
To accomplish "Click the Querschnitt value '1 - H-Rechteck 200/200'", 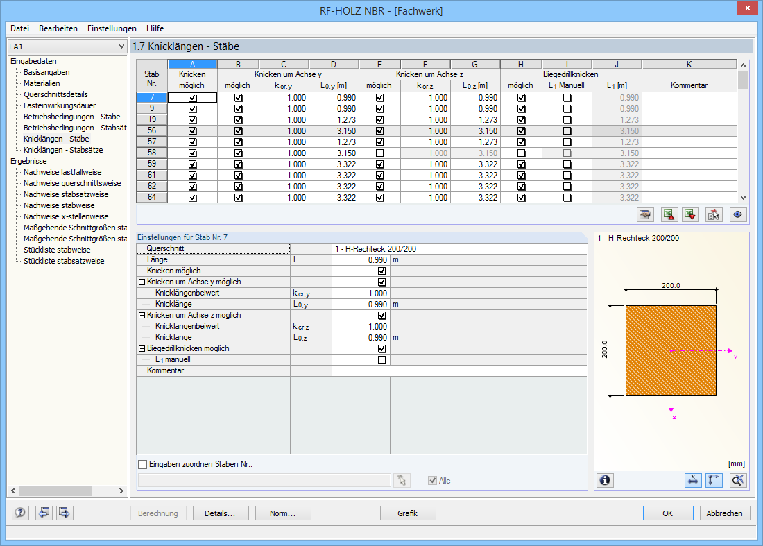I will [x=459, y=248].
